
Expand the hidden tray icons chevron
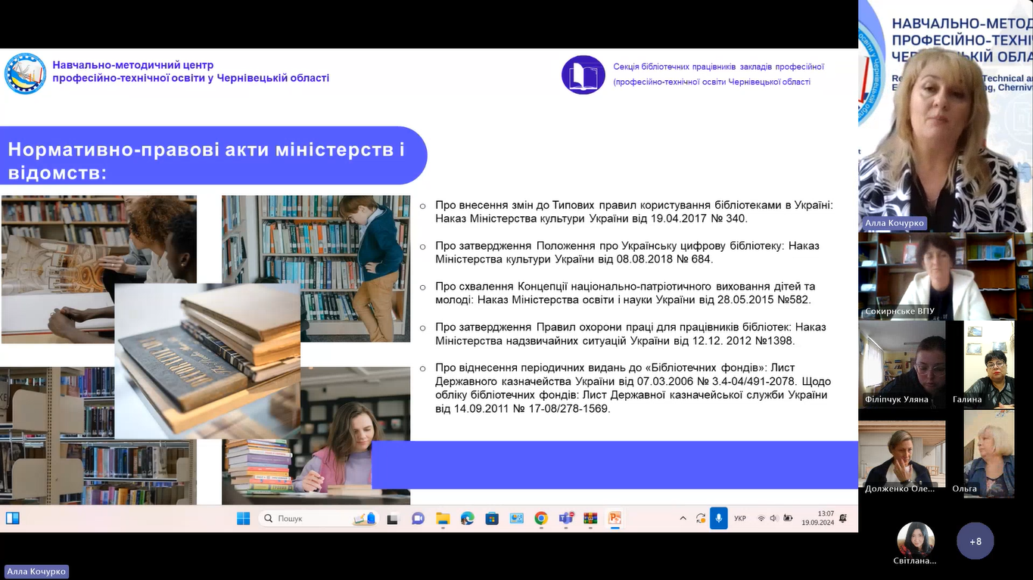click(x=683, y=519)
